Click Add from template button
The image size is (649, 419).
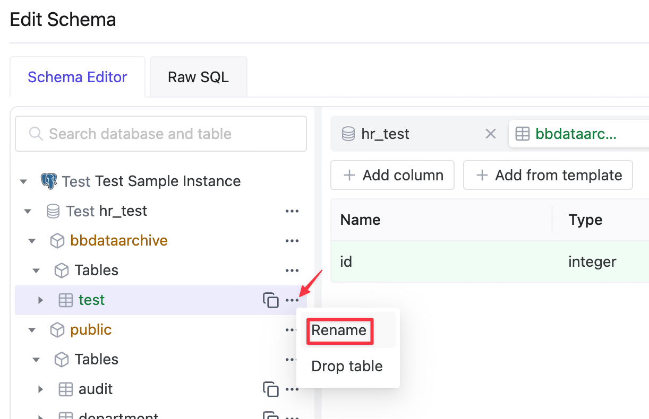point(548,175)
